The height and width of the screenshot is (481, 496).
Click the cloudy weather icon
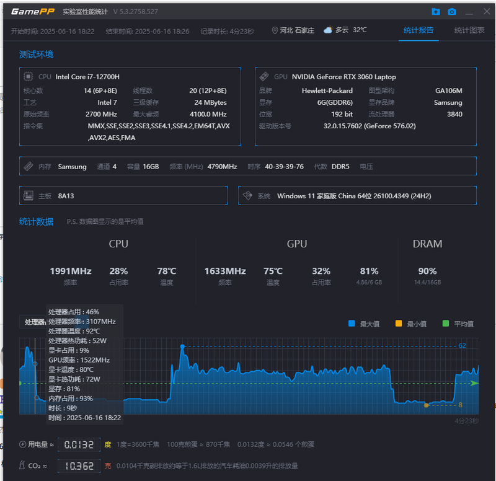pyautogui.click(x=328, y=30)
